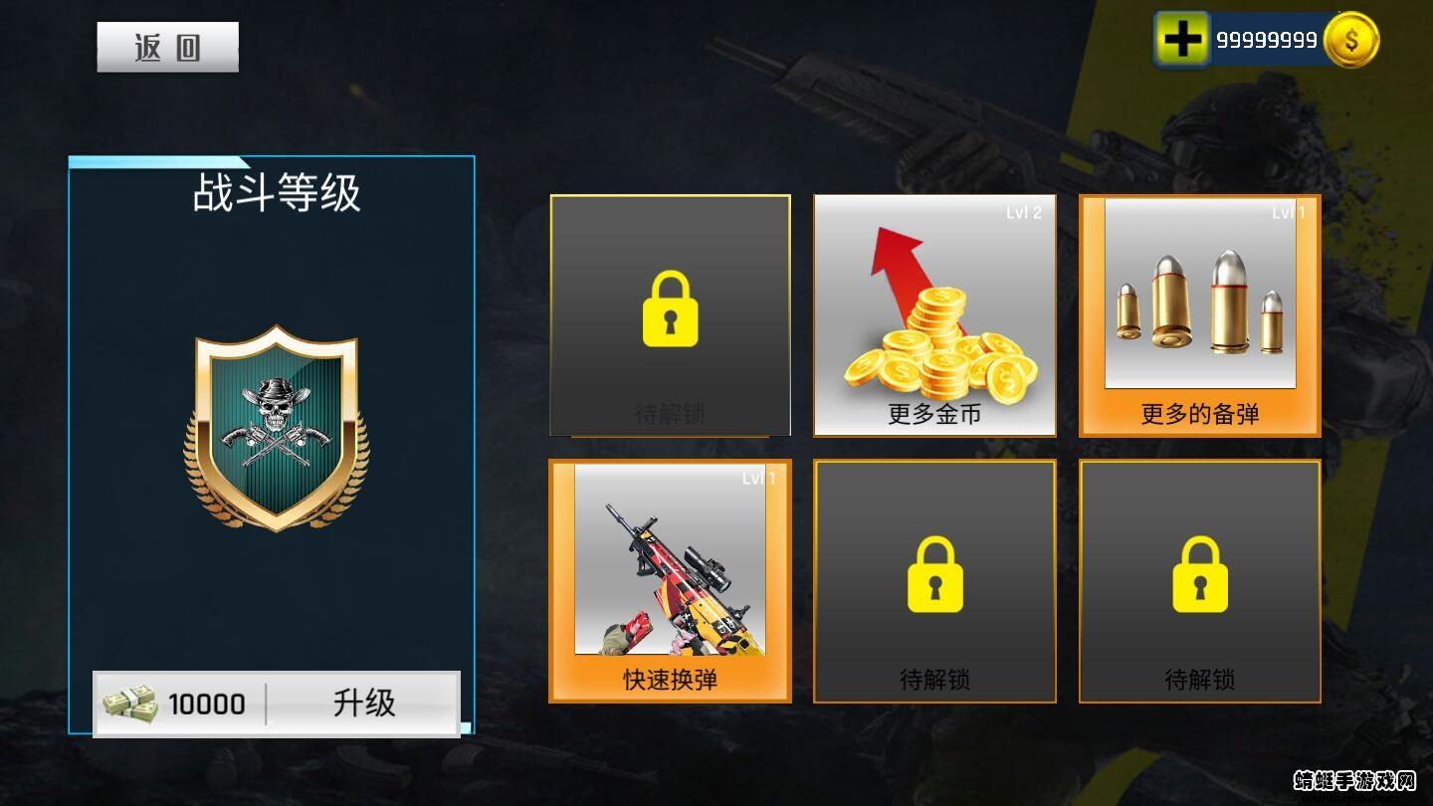1433x806 pixels.
Task: Select the 更多的备弹 skill label
Action: click(x=1200, y=414)
